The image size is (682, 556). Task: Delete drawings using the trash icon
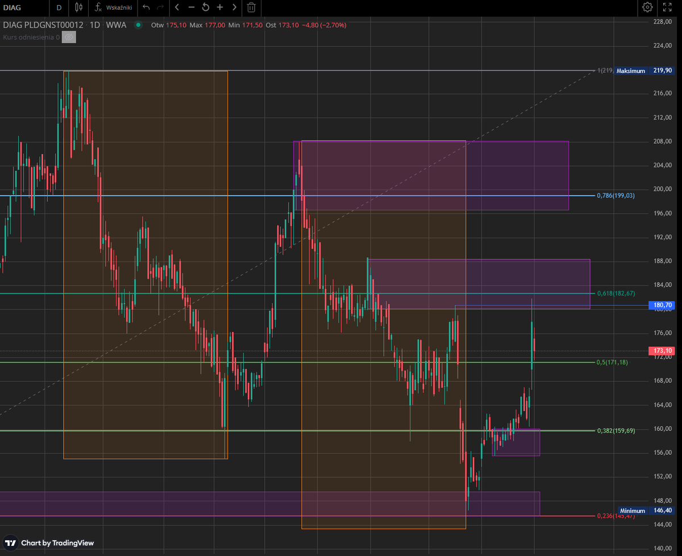pyautogui.click(x=251, y=7)
